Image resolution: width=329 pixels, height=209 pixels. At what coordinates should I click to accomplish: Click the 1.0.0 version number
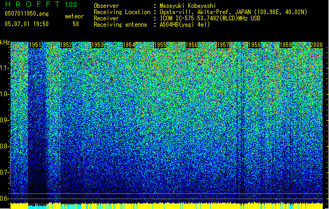pos(71,4)
